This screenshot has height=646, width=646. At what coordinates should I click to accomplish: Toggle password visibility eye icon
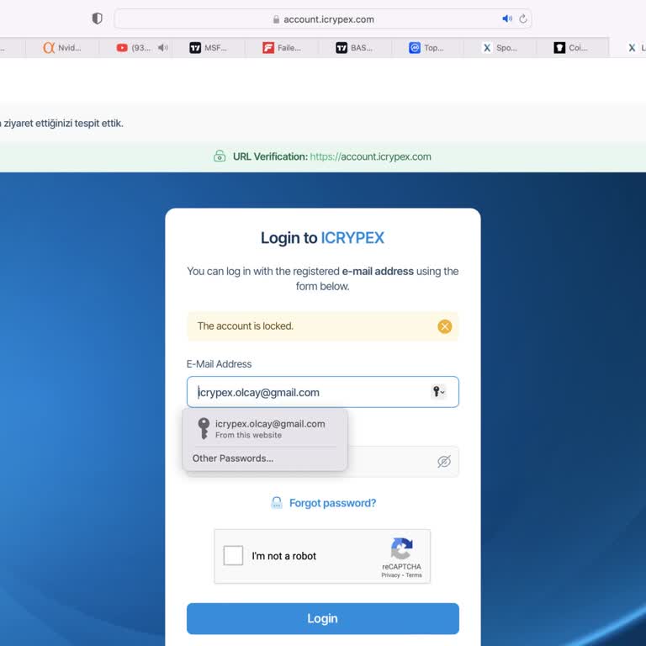click(x=444, y=462)
